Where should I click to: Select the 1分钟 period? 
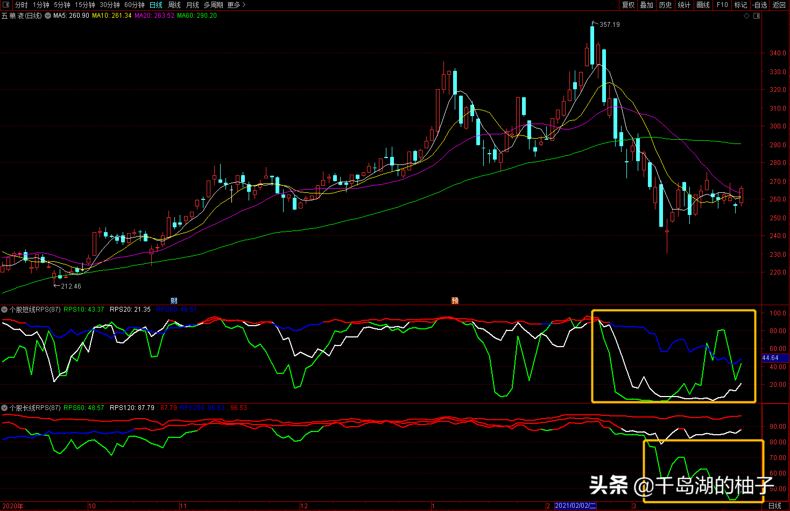(41, 5)
